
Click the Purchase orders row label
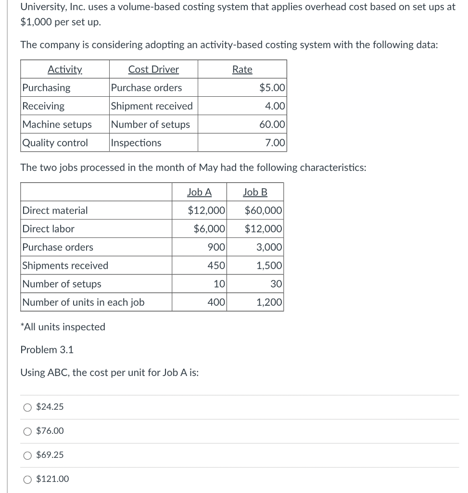point(58,247)
